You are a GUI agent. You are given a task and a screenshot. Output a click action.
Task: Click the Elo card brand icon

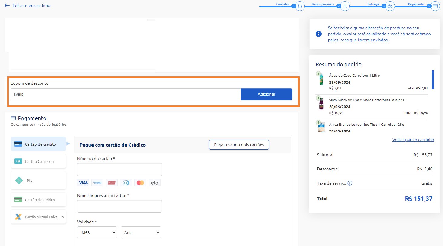pyautogui.click(x=155, y=183)
